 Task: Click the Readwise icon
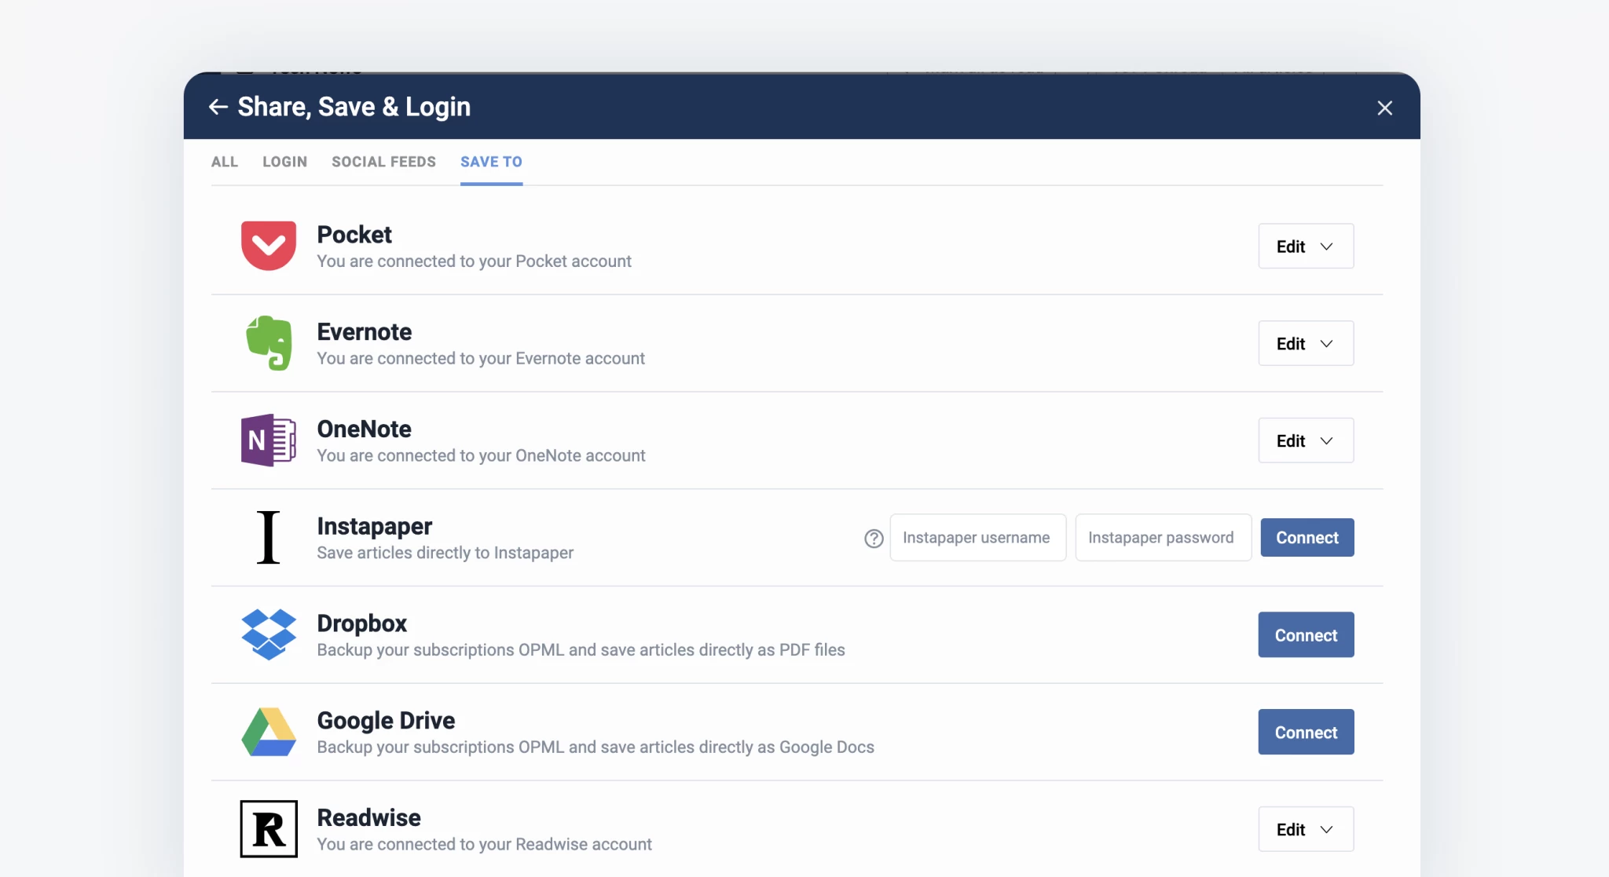[268, 828]
